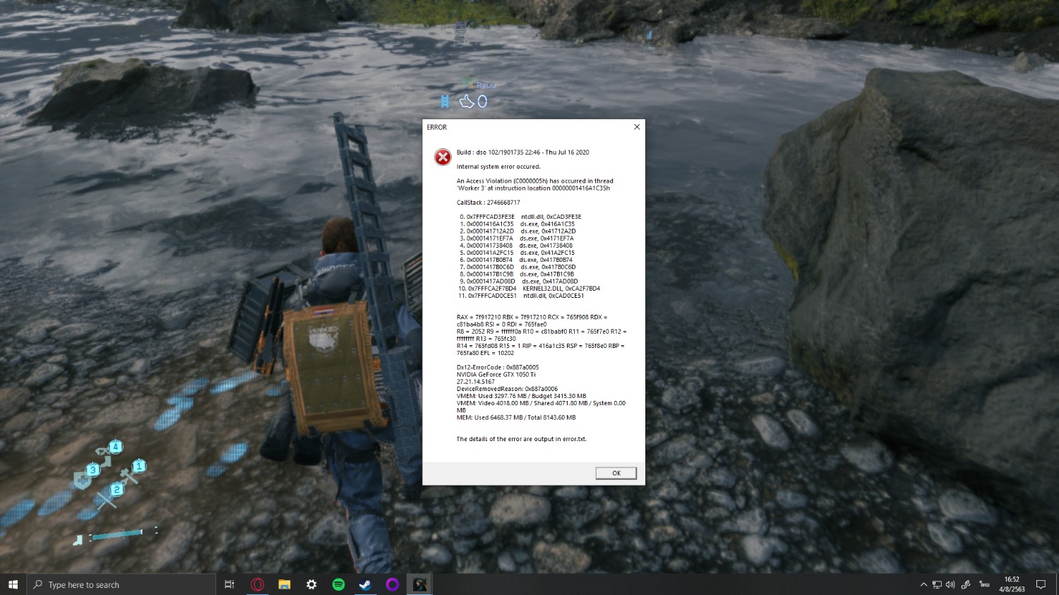1059x595 pixels.
Task: Click 'DeviceRemovedReason: 0x887a0006' text
Action: [507, 389]
